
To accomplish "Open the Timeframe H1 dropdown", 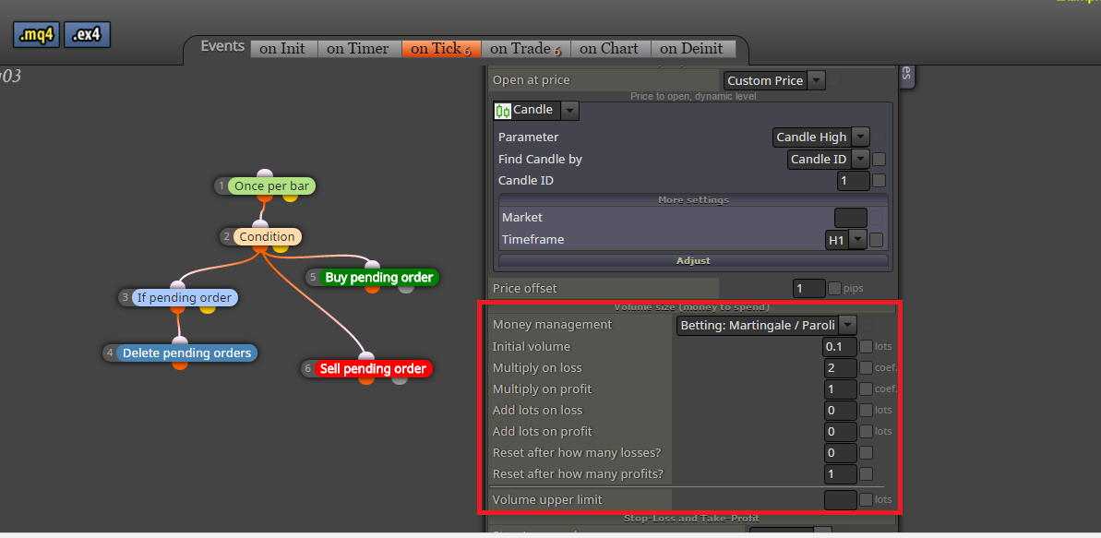I will pos(857,240).
